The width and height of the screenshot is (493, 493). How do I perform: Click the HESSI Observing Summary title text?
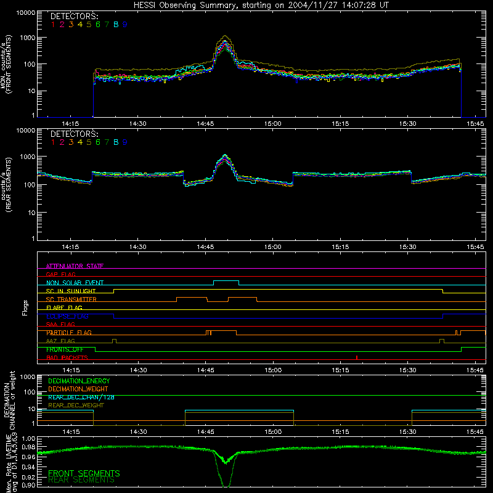(x=261, y=5)
